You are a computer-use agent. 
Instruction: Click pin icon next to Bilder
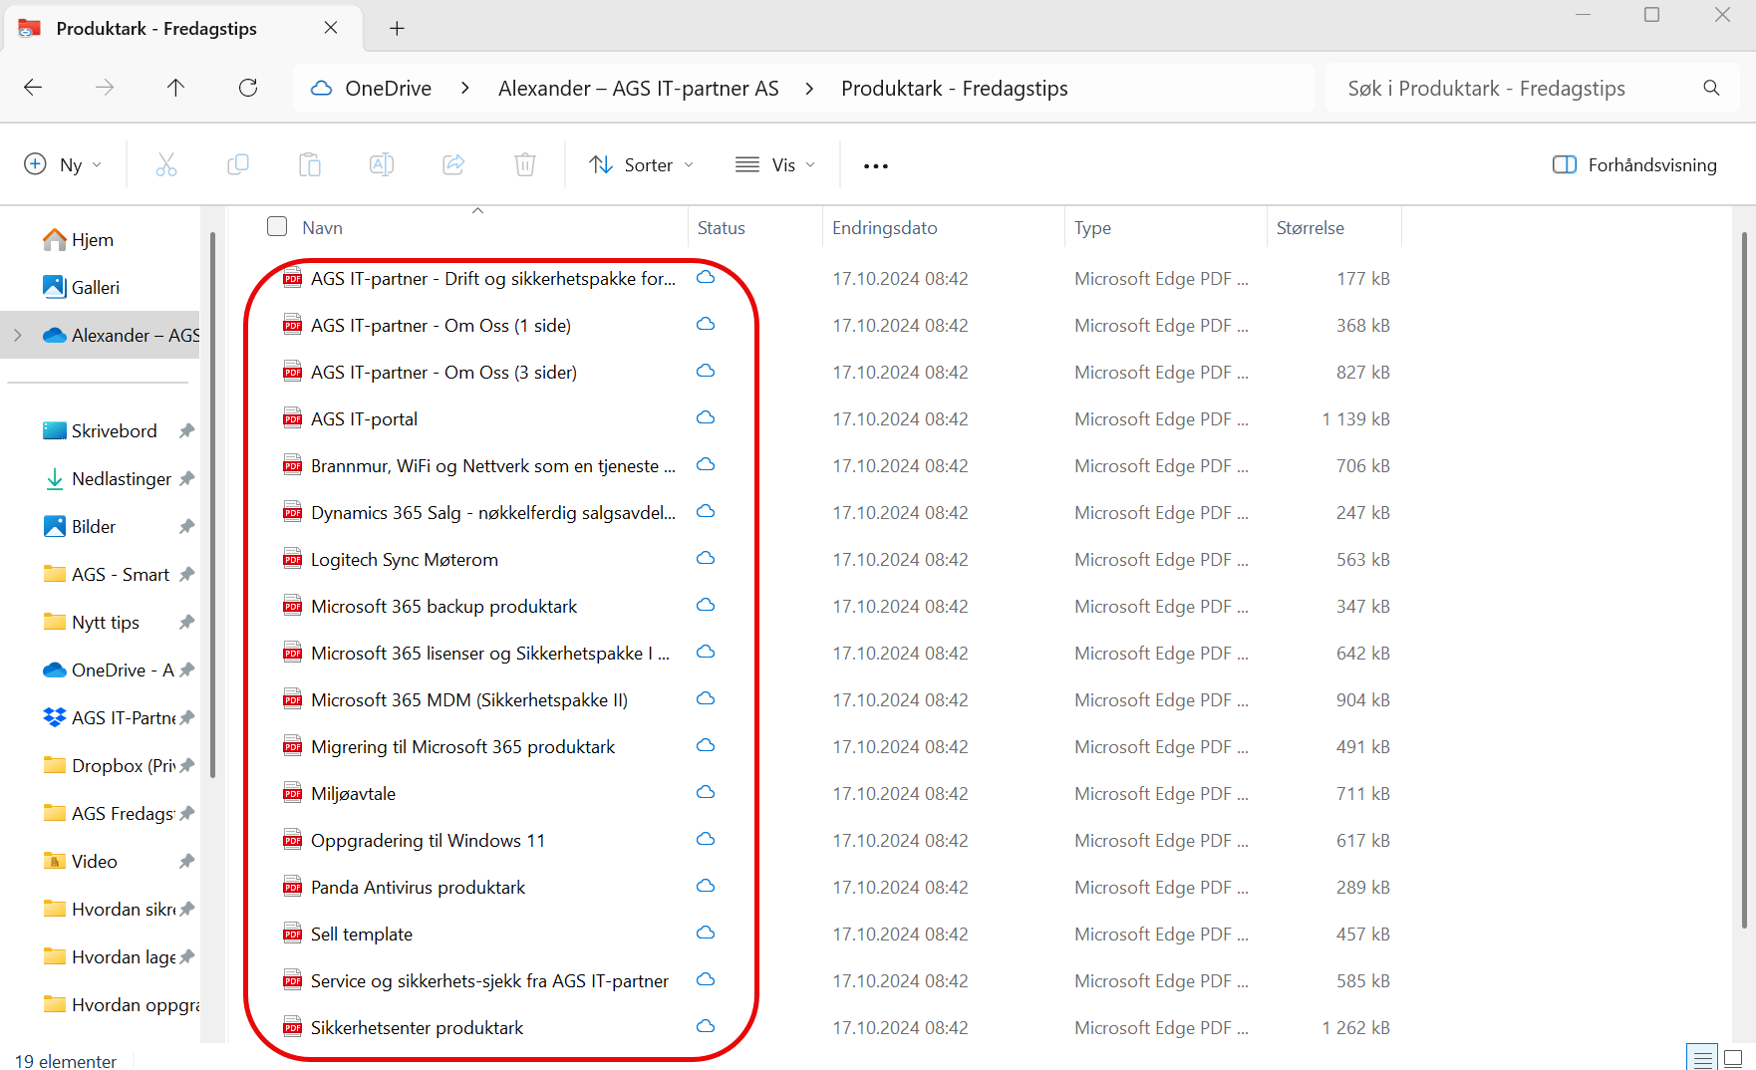[186, 526]
